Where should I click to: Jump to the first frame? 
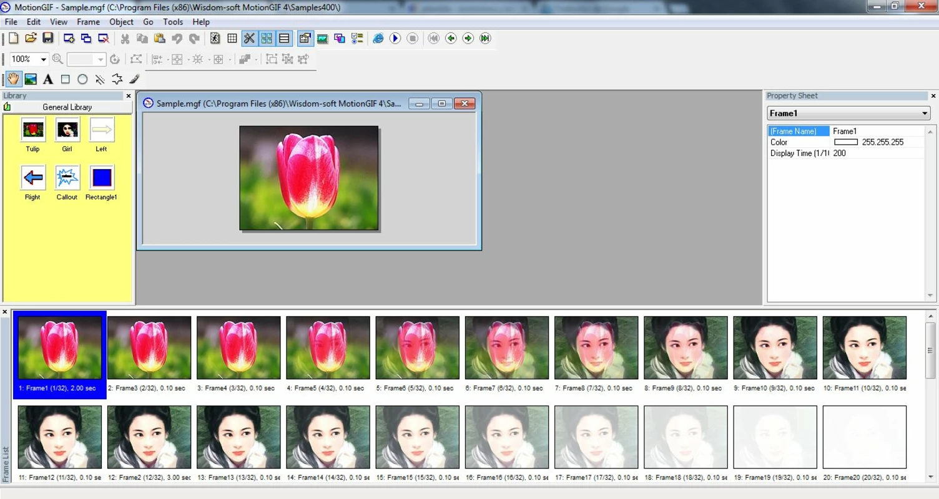[x=433, y=38]
